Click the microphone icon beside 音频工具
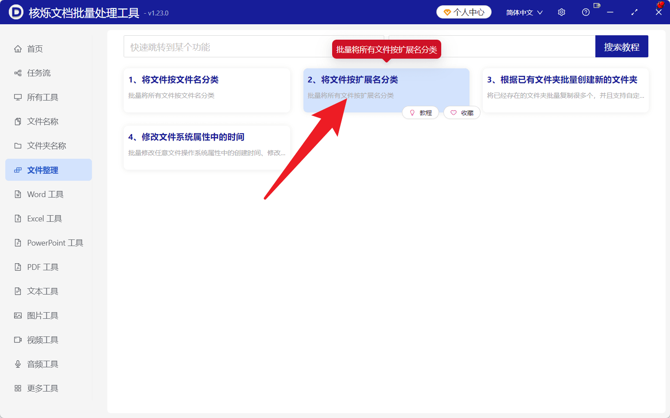This screenshot has width=670, height=418. (x=18, y=364)
